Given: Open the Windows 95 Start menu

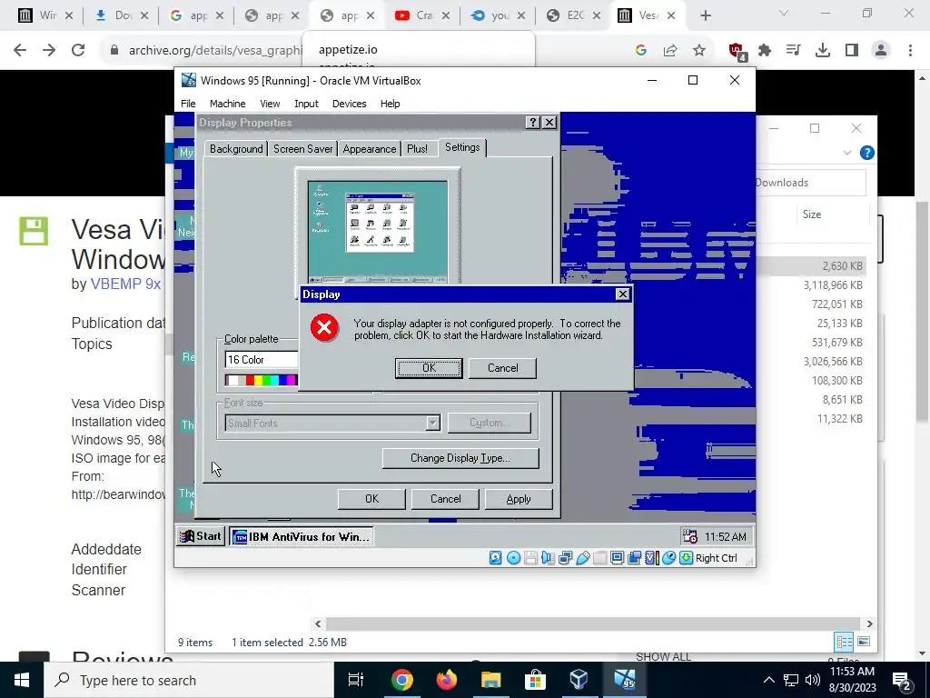Looking at the screenshot, I should coord(201,536).
